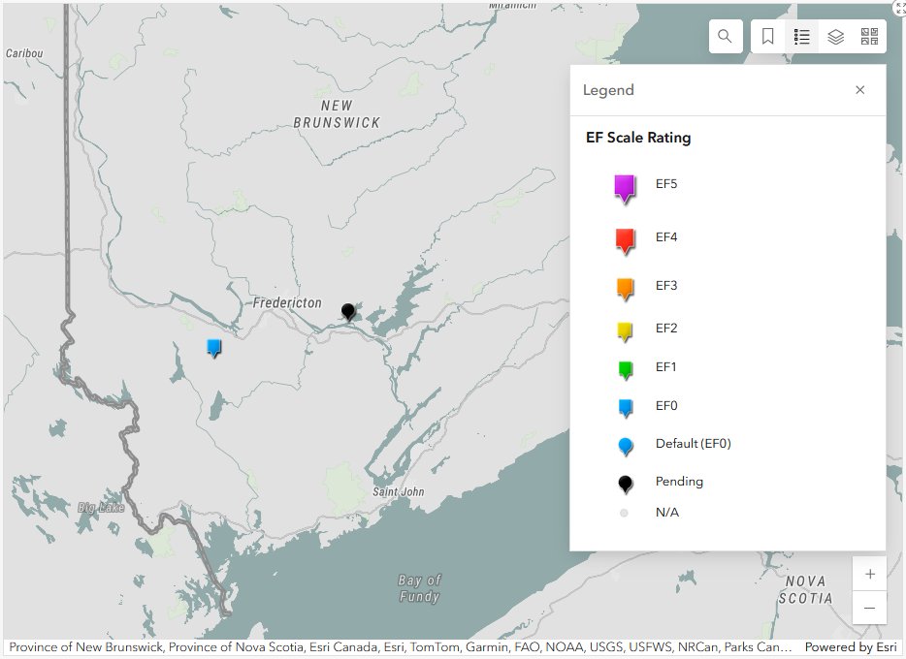Select the blue pin southwest of Fredericton

pos(214,347)
